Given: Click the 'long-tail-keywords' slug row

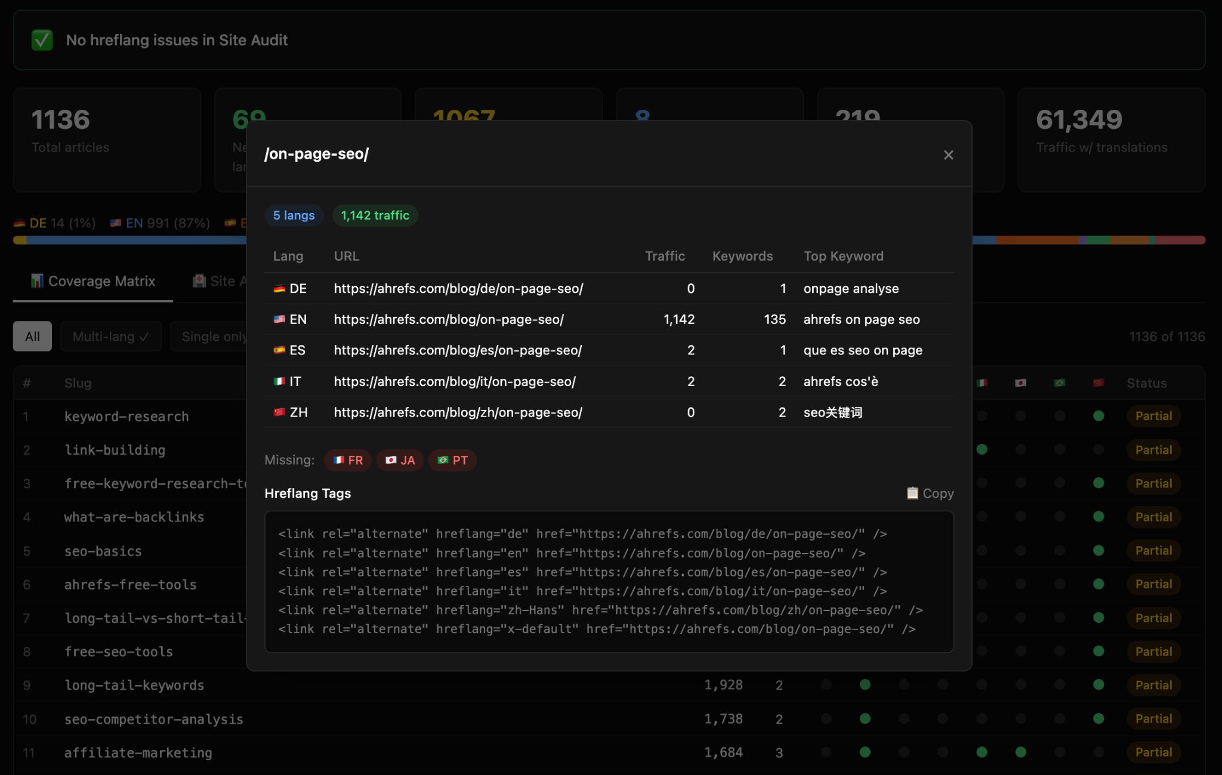Looking at the screenshot, I should (x=134, y=685).
